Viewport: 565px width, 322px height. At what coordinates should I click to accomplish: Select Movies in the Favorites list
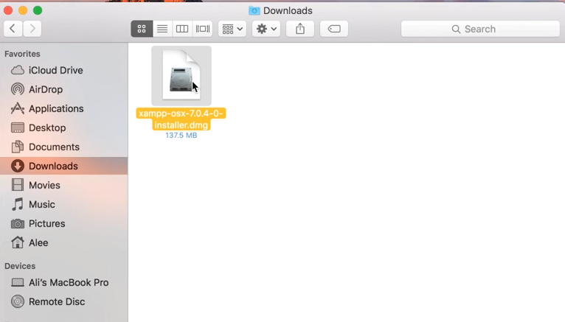pyautogui.click(x=44, y=185)
